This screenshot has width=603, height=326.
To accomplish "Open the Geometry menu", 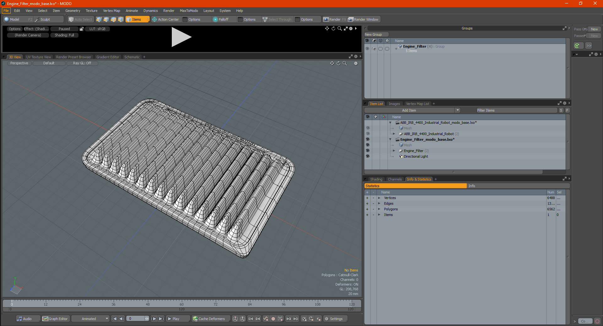I will (x=73, y=11).
